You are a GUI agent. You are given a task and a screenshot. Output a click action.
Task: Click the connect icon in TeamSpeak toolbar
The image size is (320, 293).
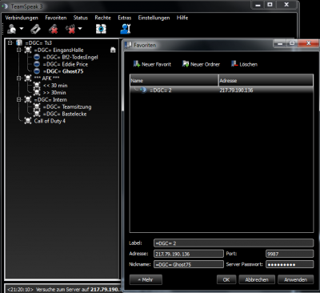[11, 29]
